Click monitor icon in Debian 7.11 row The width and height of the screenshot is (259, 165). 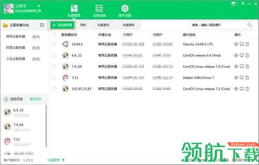point(242,78)
